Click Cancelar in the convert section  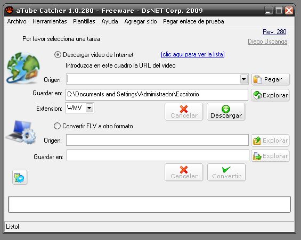tap(184, 172)
